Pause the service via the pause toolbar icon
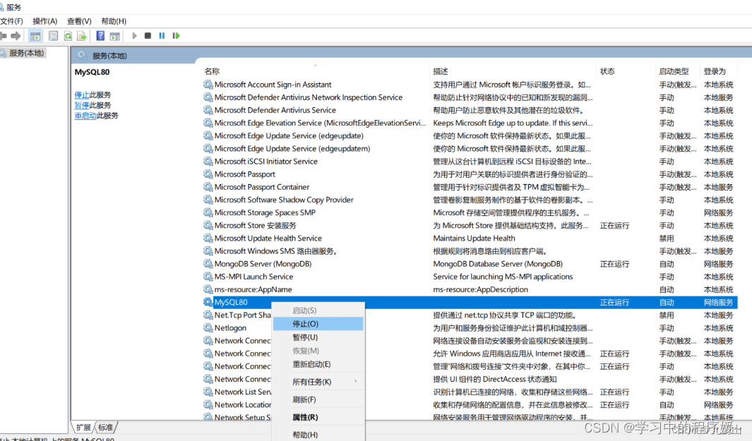The image size is (752, 441). [162, 34]
